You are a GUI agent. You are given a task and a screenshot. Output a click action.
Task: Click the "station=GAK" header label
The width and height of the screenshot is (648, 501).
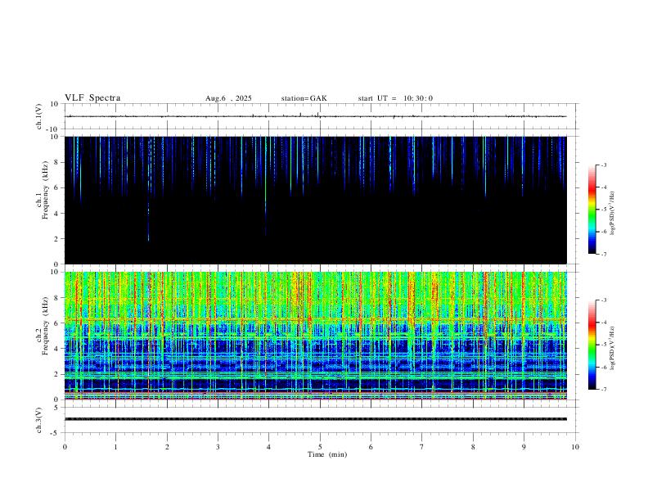pos(304,98)
